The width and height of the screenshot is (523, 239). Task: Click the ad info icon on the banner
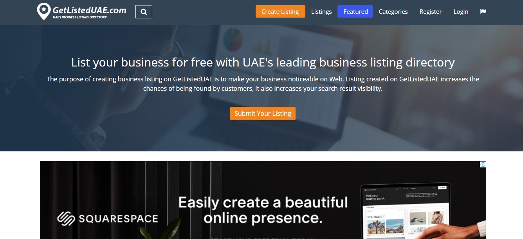[x=483, y=164]
